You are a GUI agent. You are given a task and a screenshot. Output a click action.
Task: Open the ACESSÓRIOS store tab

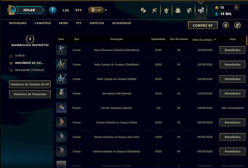(122, 23)
